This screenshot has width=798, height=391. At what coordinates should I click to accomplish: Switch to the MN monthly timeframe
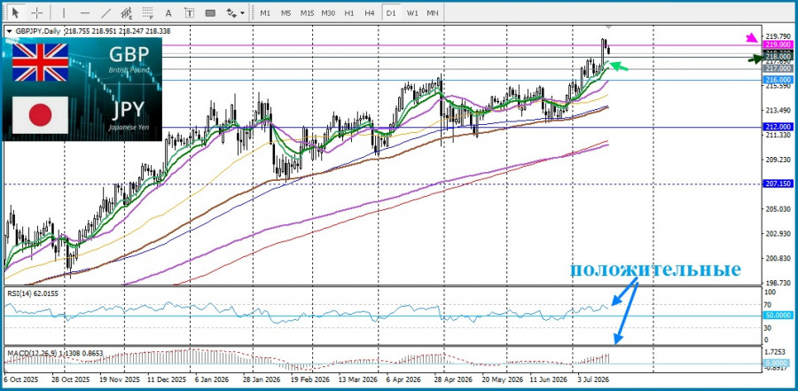pos(433,13)
